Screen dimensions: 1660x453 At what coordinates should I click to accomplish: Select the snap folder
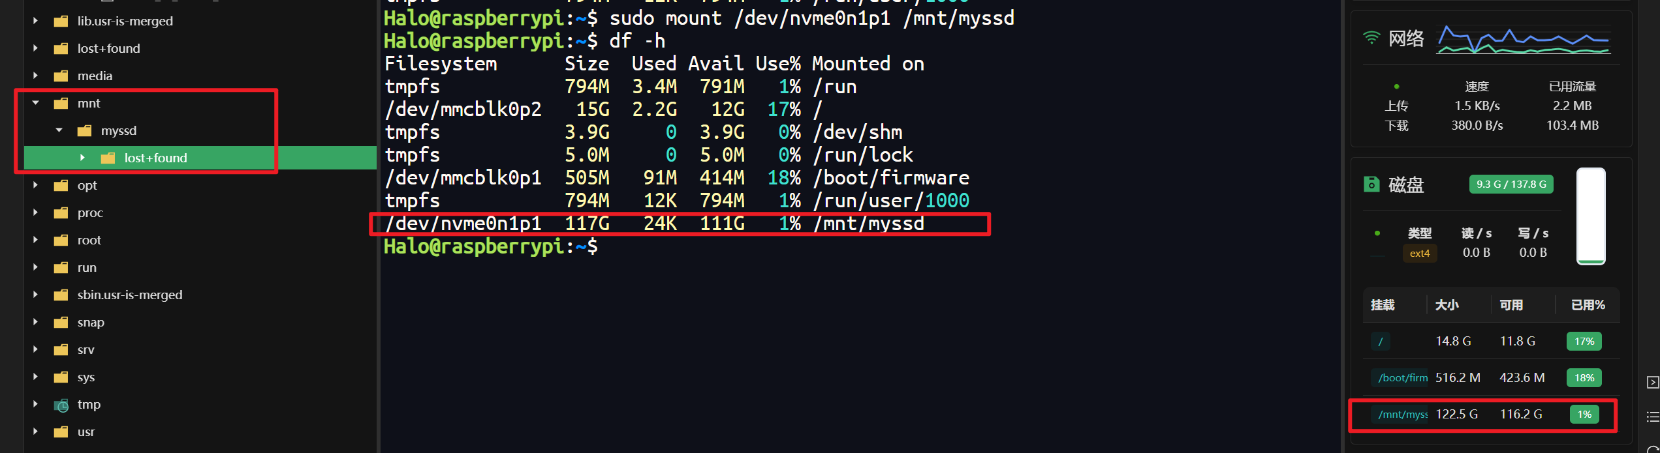coord(91,323)
